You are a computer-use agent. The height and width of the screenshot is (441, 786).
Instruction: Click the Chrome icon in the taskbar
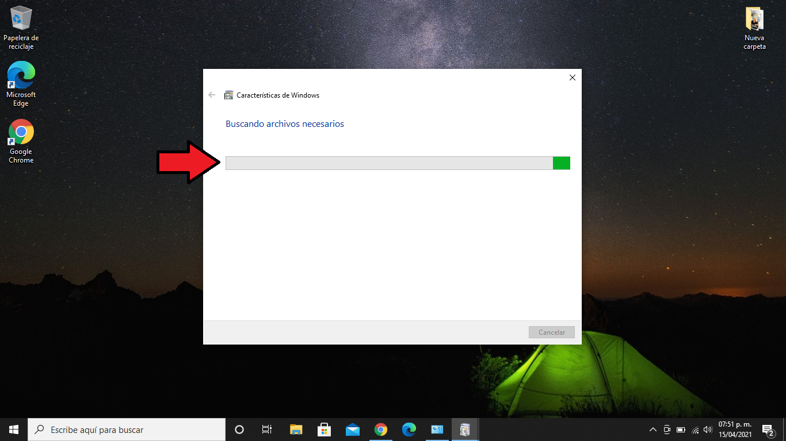381,430
